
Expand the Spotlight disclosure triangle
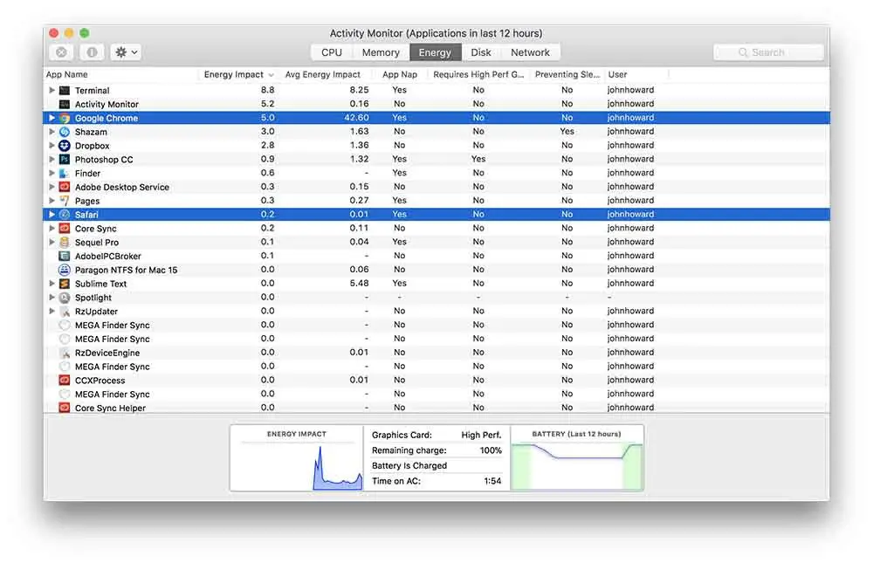52,298
